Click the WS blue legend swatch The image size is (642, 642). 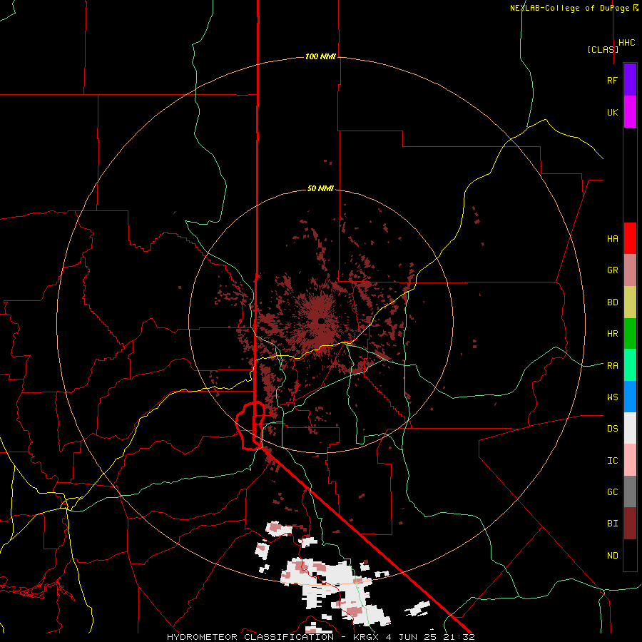[x=630, y=397]
